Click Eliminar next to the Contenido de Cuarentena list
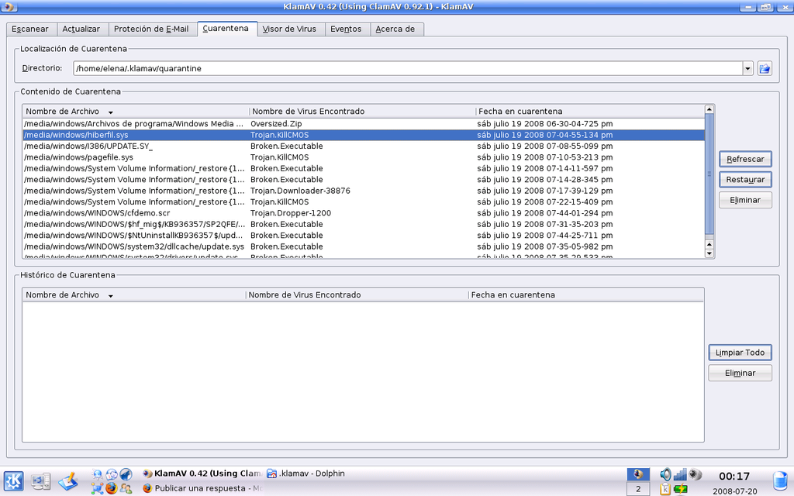 coord(745,200)
